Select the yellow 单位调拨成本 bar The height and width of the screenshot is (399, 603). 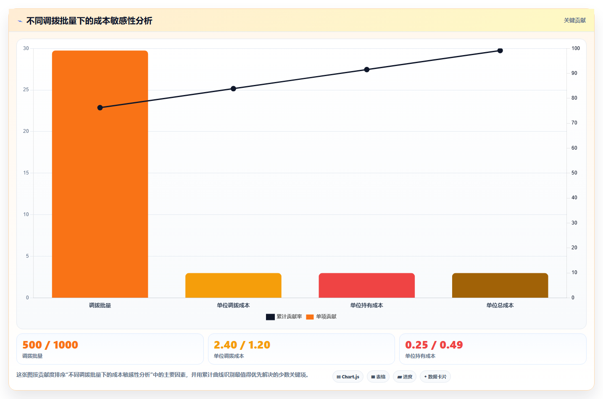click(233, 285)
